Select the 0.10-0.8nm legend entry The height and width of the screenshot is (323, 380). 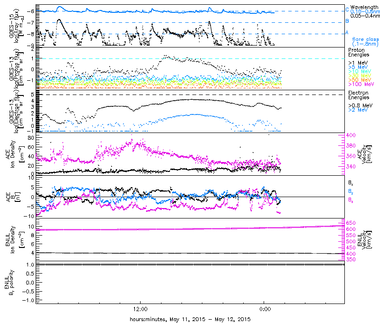click(x=365, y=11)
